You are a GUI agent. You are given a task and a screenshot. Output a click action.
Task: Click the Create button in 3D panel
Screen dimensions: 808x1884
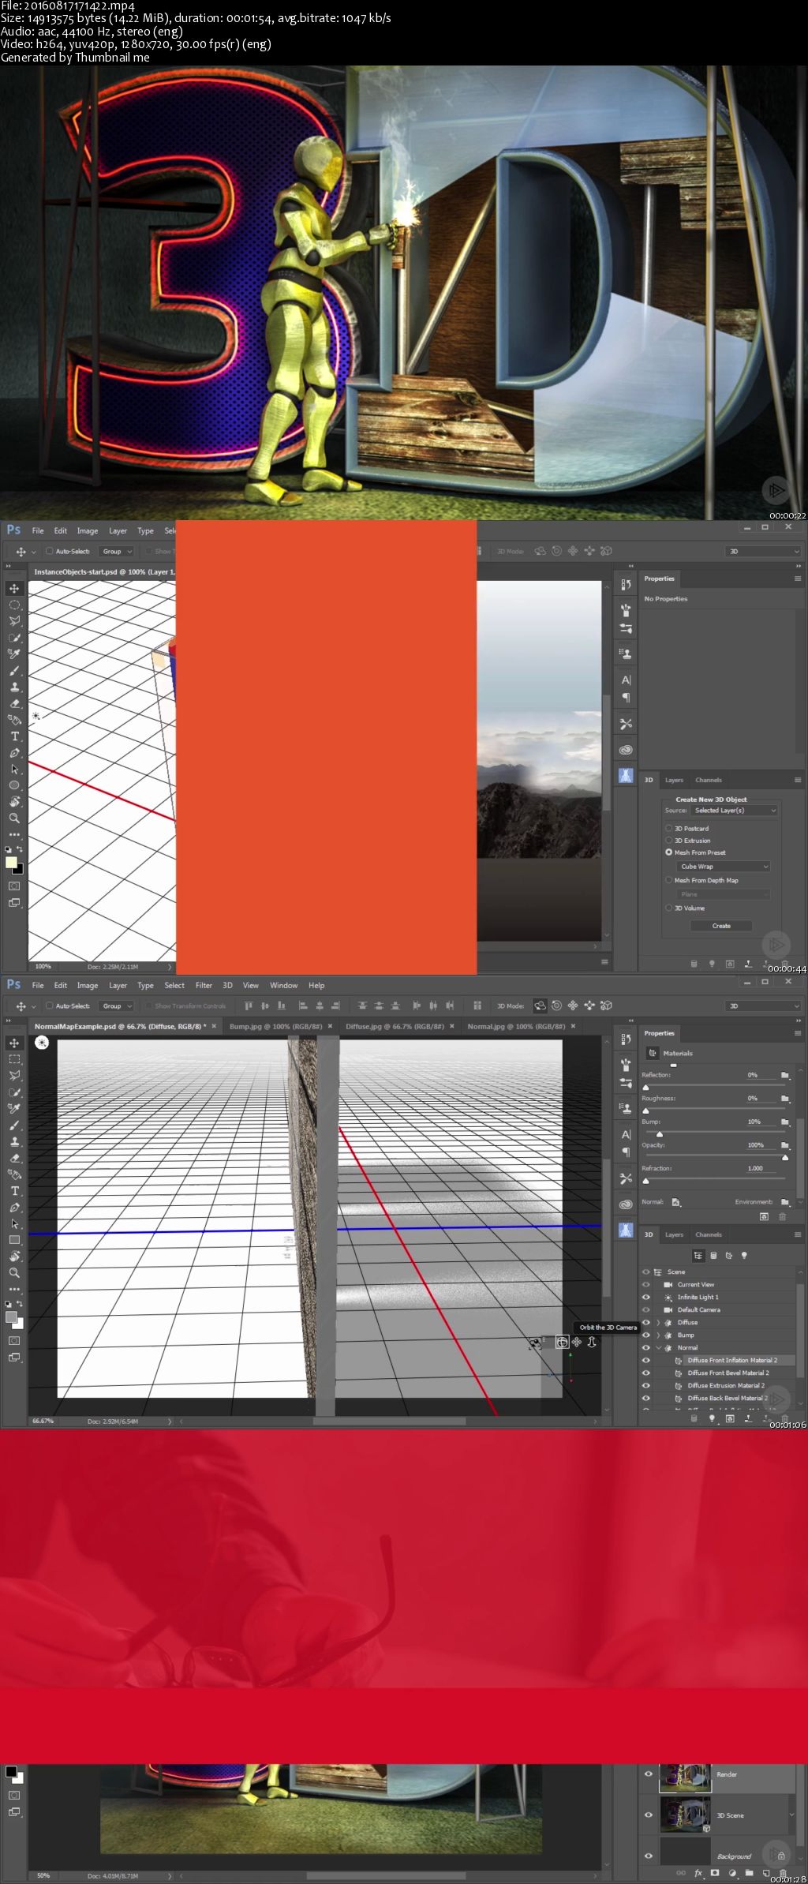click(721, 926)
